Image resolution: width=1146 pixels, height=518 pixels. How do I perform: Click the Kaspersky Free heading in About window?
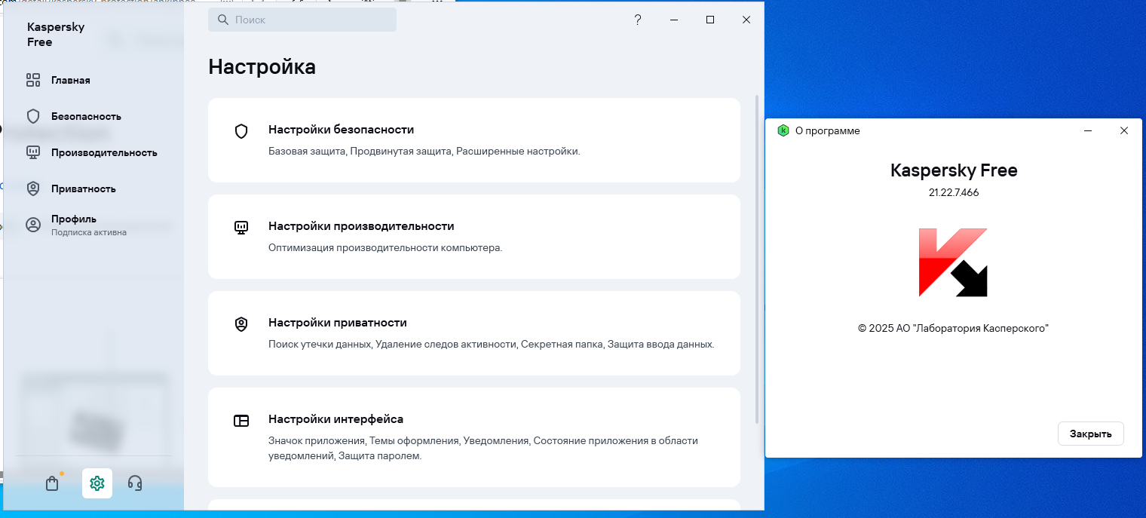click(x=954, y=170)
